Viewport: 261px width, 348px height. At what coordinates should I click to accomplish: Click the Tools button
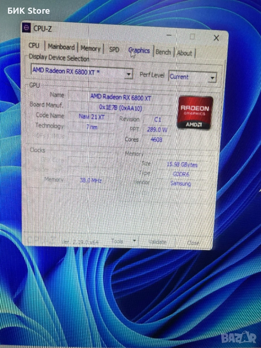pos(118,240)
